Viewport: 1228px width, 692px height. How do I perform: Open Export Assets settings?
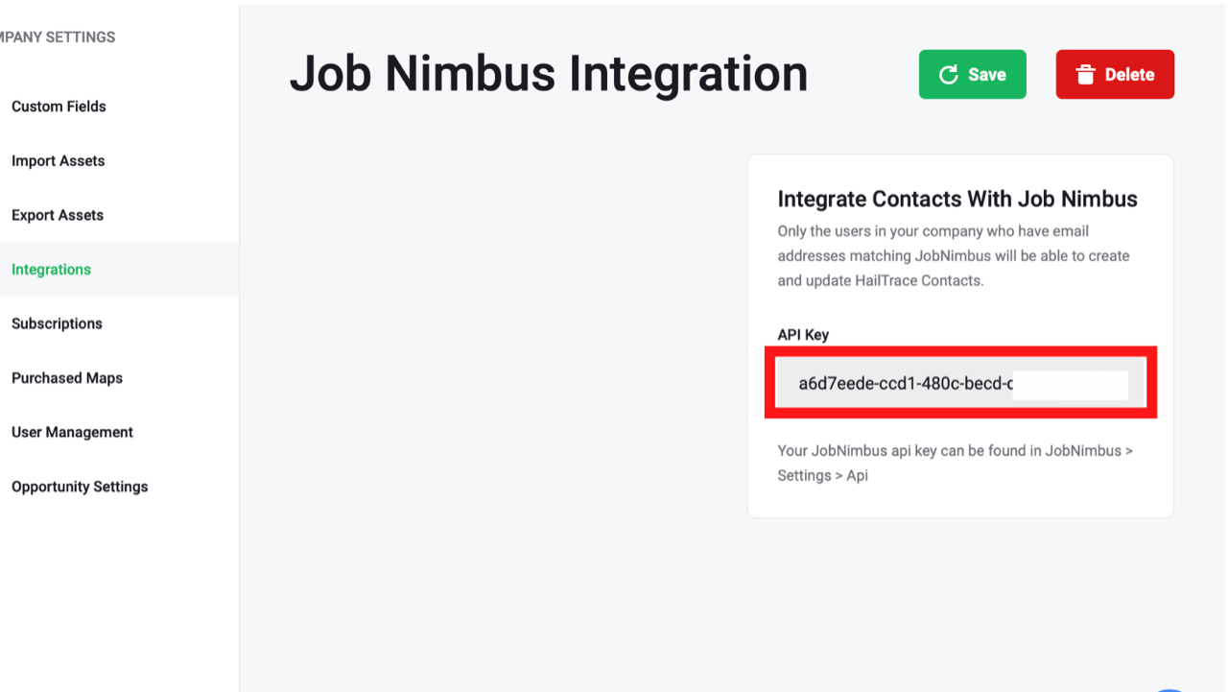click(x=57, y=215)
